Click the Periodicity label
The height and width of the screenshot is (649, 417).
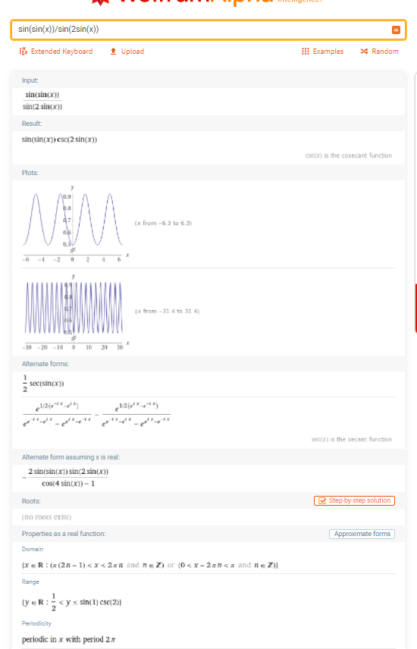point(36,623)
